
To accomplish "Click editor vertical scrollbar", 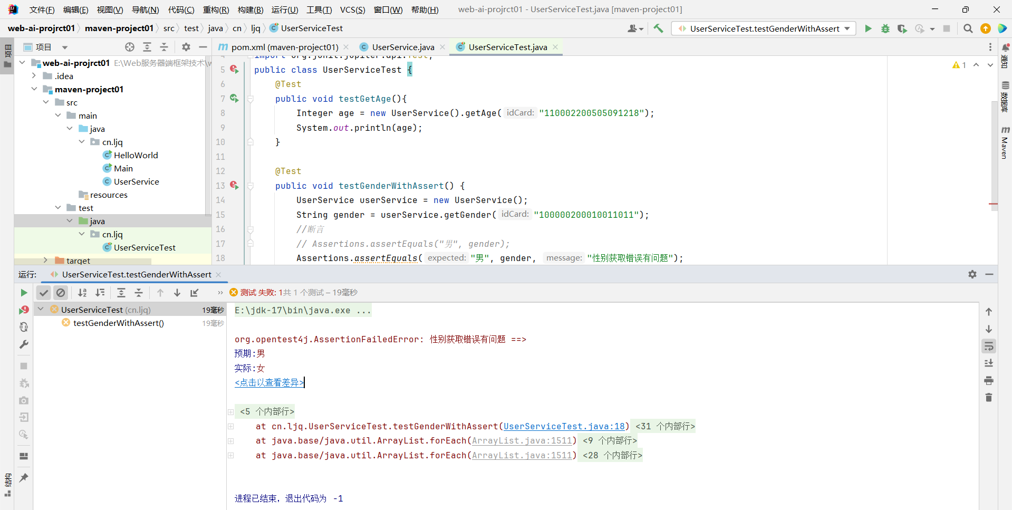I will (994, 155).
